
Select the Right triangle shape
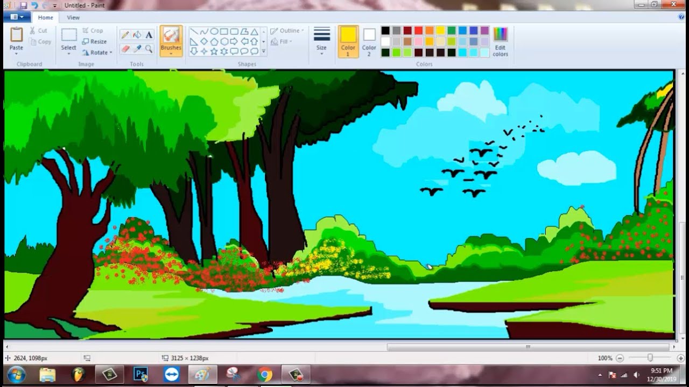pos(194,41)
